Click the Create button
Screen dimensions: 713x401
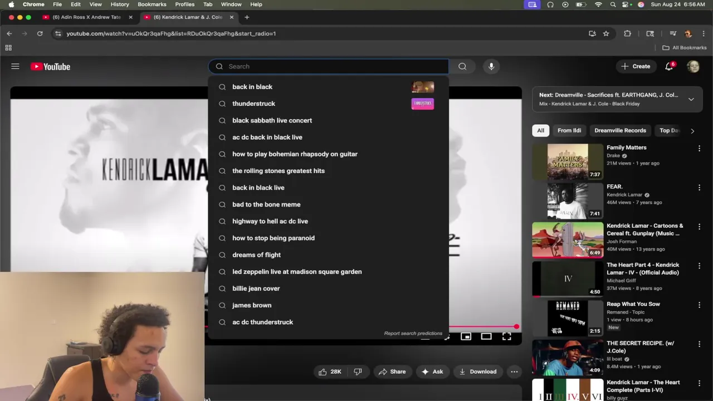[x=636, y=66]
